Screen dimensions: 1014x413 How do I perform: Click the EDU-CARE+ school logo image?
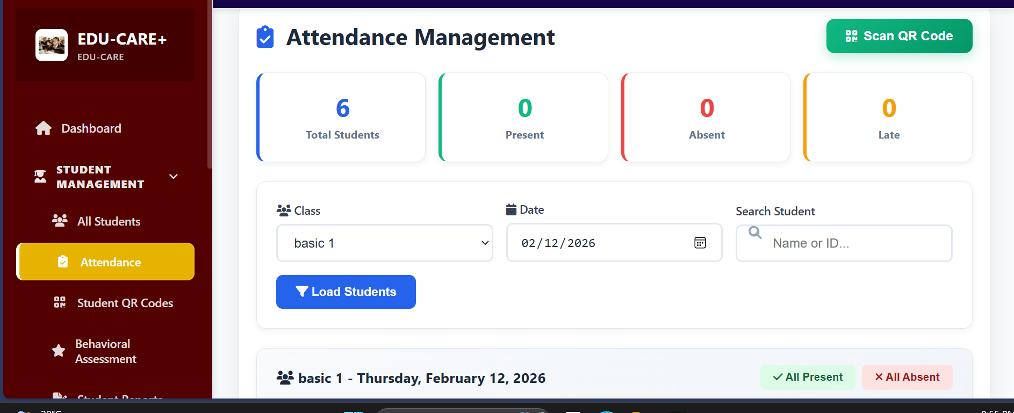[x=52, y=45]
